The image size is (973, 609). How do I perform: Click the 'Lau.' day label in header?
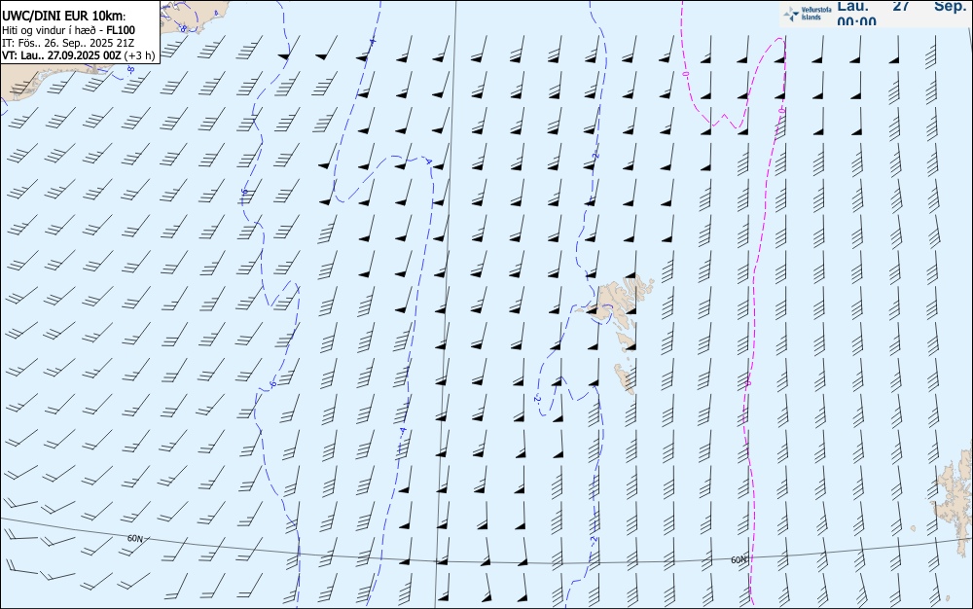(853, 6)
